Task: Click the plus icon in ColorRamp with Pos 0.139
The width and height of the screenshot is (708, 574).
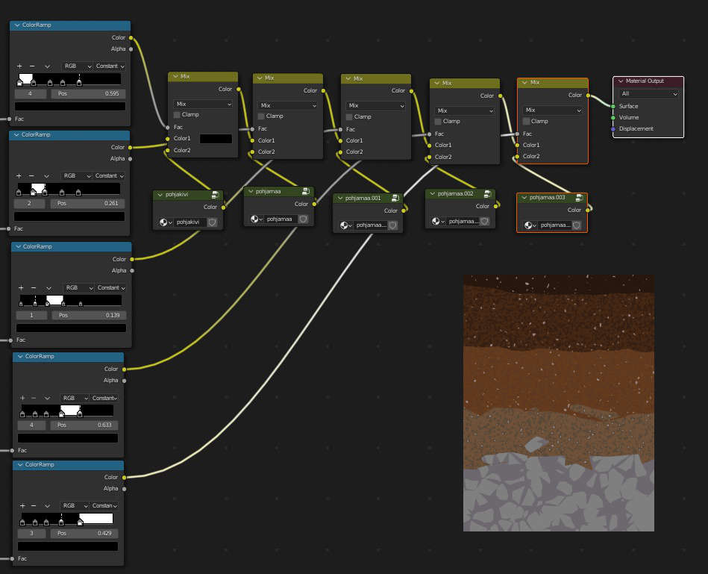Action: (21, 287)
